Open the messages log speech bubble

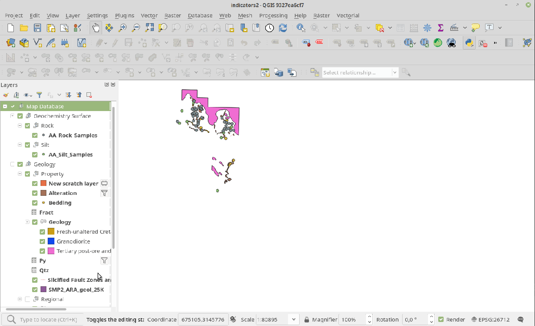520,319
